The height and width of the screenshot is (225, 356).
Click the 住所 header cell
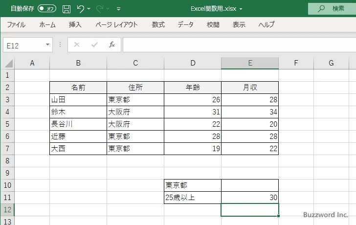pyautogui.click(x=135, y=88)
